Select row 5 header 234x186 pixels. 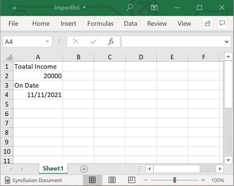(x=7, y=104)
